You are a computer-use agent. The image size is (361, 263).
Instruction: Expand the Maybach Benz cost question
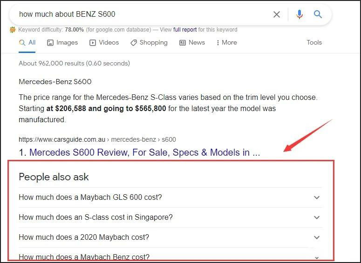(x=84, y=256)
